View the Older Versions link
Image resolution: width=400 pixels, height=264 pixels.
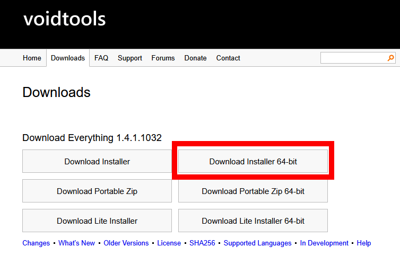(x=126, y=243)
